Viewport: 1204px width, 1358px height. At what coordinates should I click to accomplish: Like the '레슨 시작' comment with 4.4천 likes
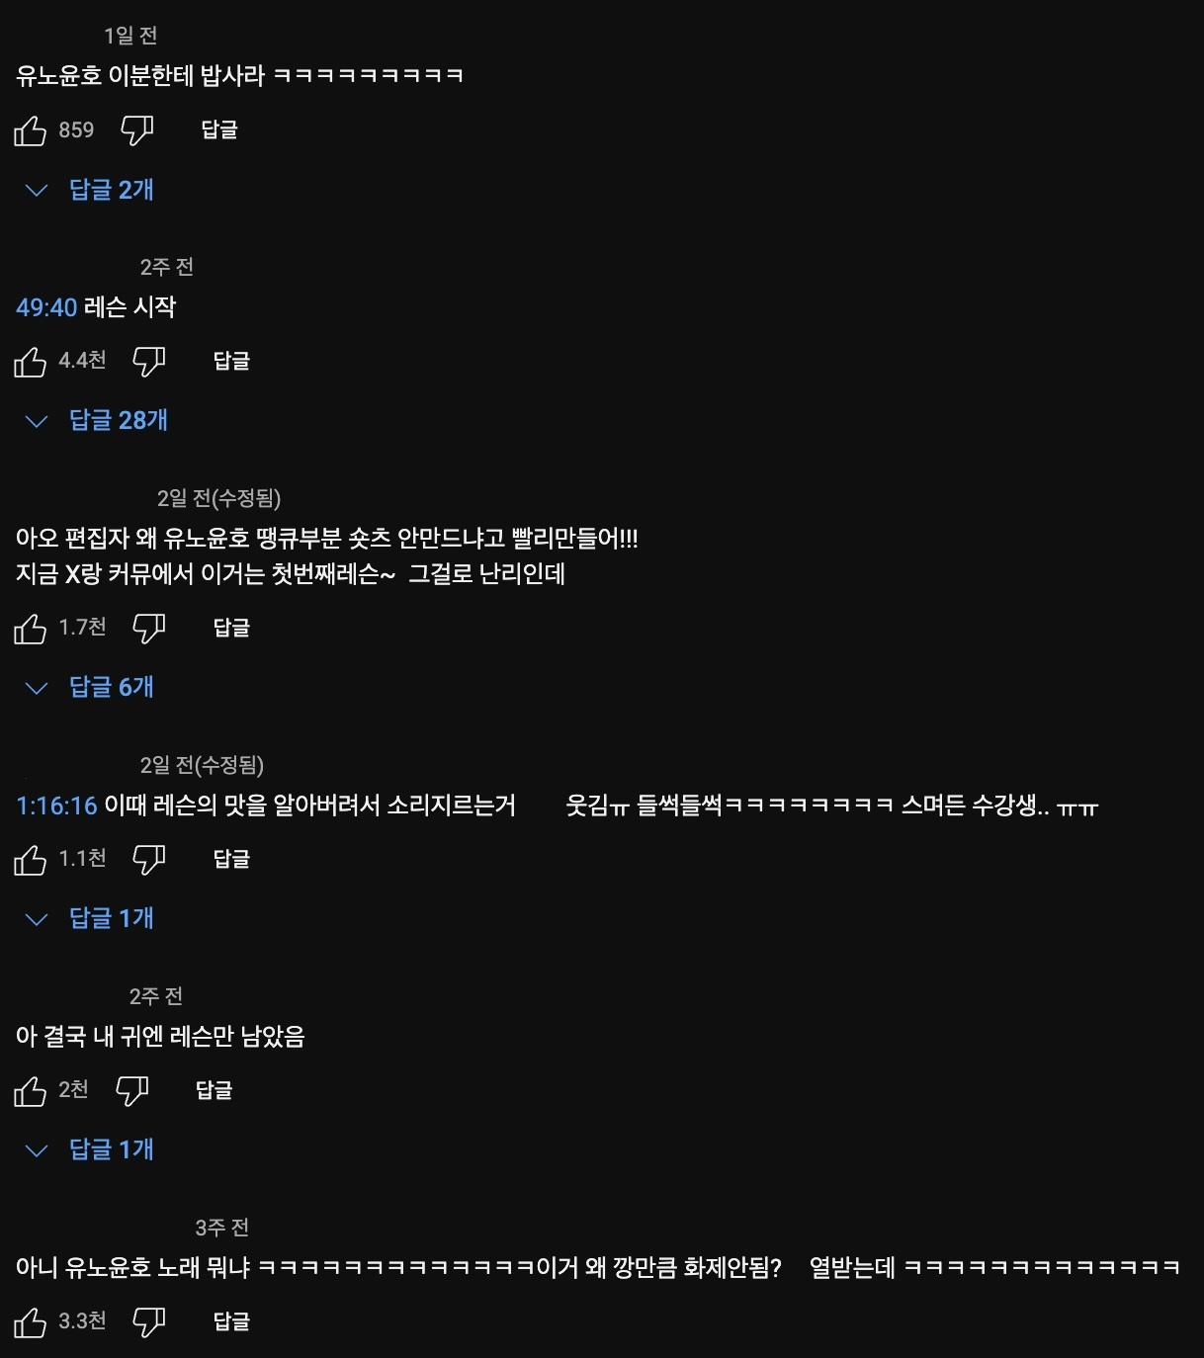pyautogui.click(x=30, y=362)
